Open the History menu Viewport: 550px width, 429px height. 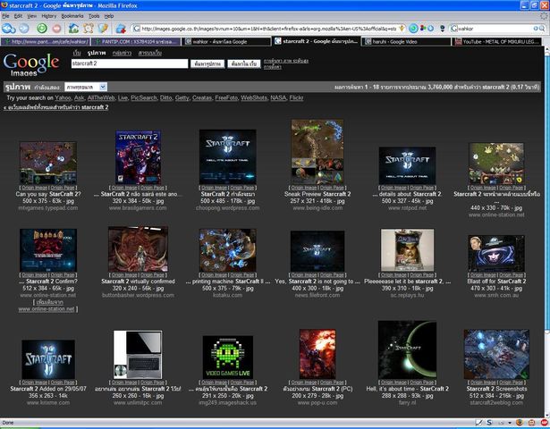coord(49,16)
